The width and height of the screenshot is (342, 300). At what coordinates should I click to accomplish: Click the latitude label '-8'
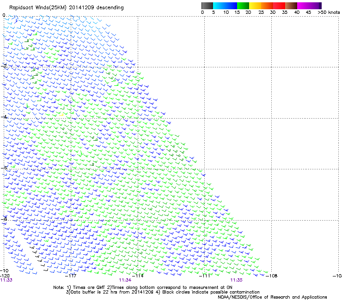coord(4,219)
